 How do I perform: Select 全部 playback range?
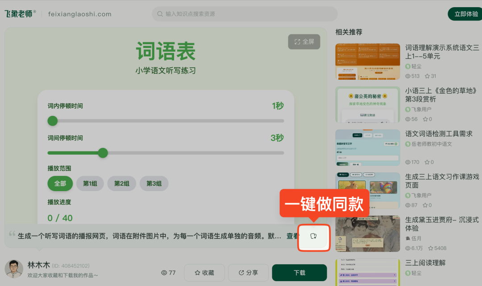[60, 184]
